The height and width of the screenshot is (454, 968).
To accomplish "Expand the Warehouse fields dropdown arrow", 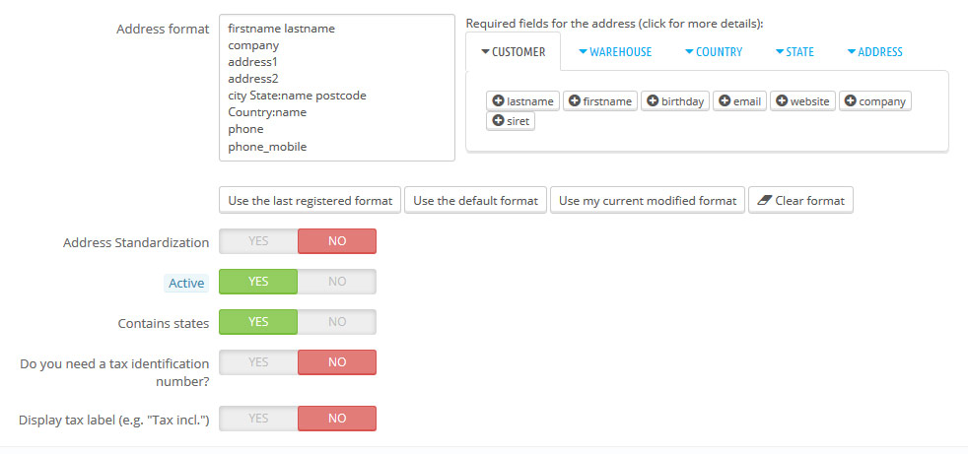I will [x=583, y=52].
